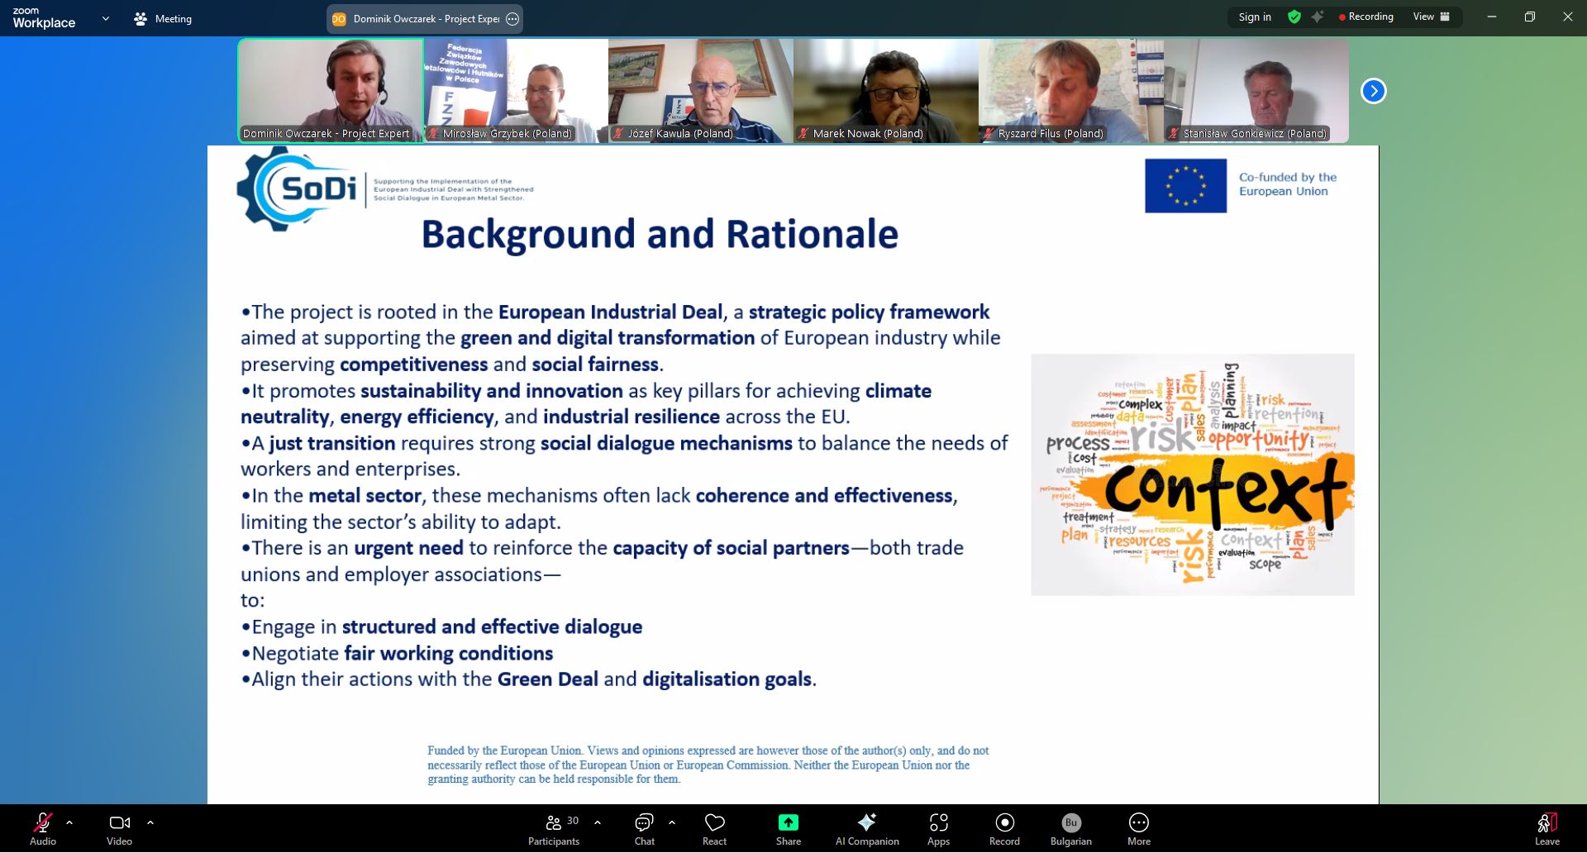Click the Co-funded by the European Union text
The width and height of the screenshot is (1587, 853).
point(1287,184)
